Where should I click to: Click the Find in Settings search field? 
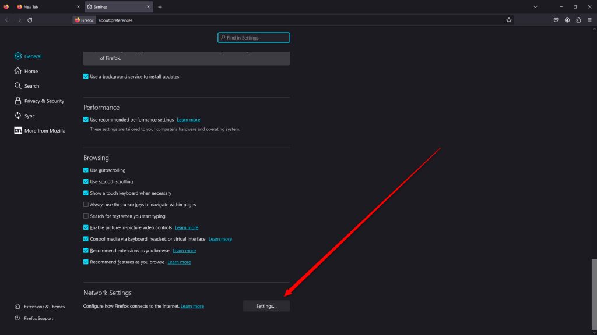(254, 37)
